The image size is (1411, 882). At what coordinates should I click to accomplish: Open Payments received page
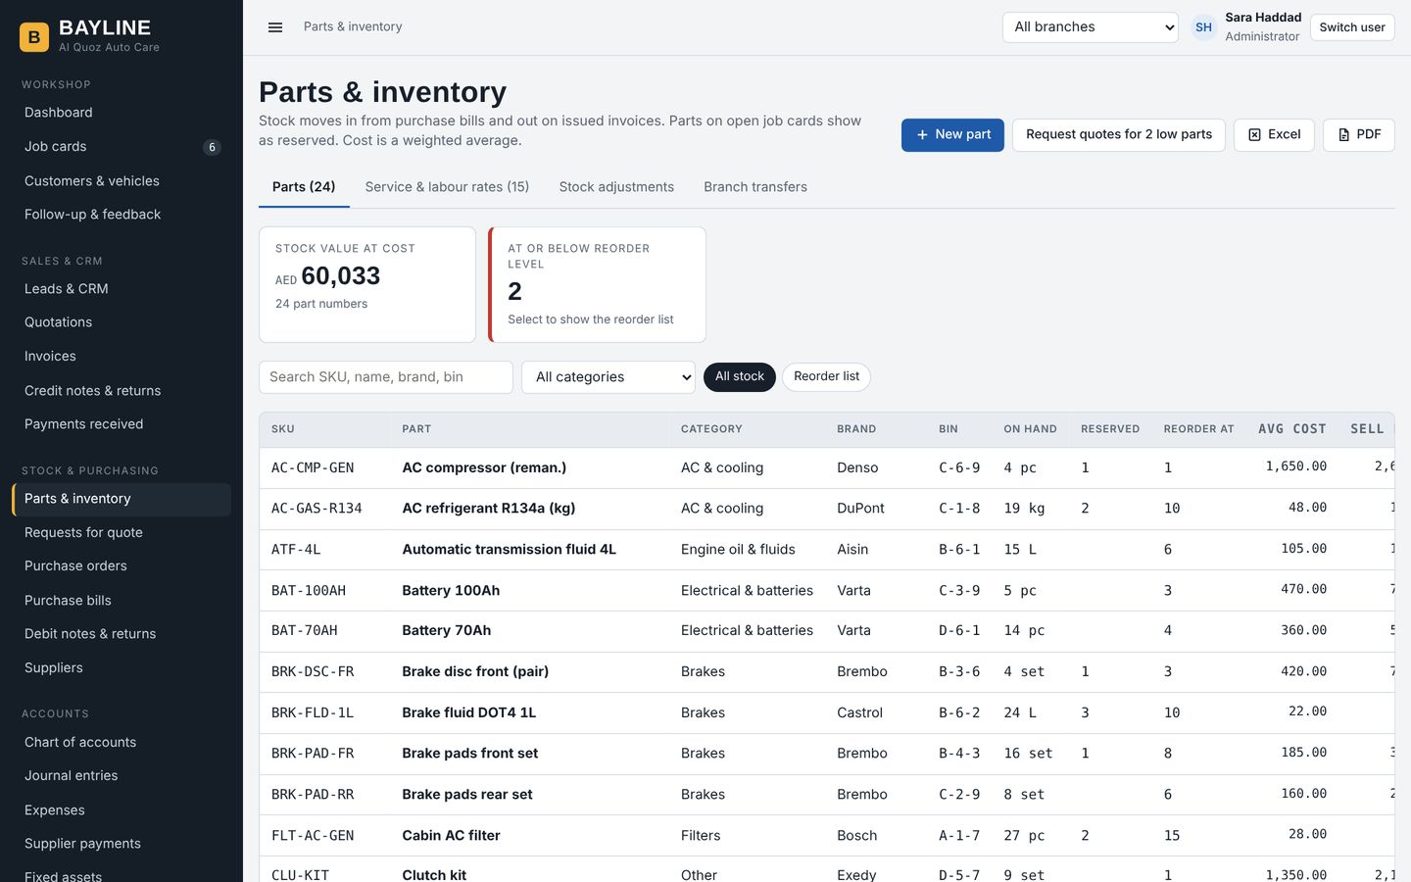[x=122, y=424]
